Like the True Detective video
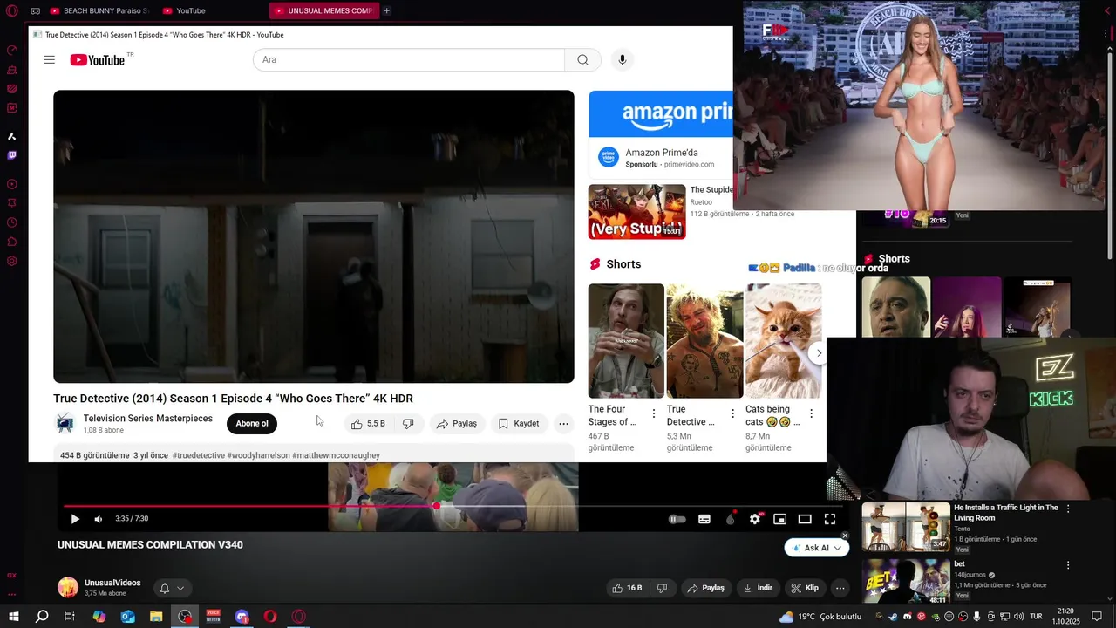Image resolution: width=1116 pixels, height=628 pixels. pyautogui.click(x=367, y=423)
